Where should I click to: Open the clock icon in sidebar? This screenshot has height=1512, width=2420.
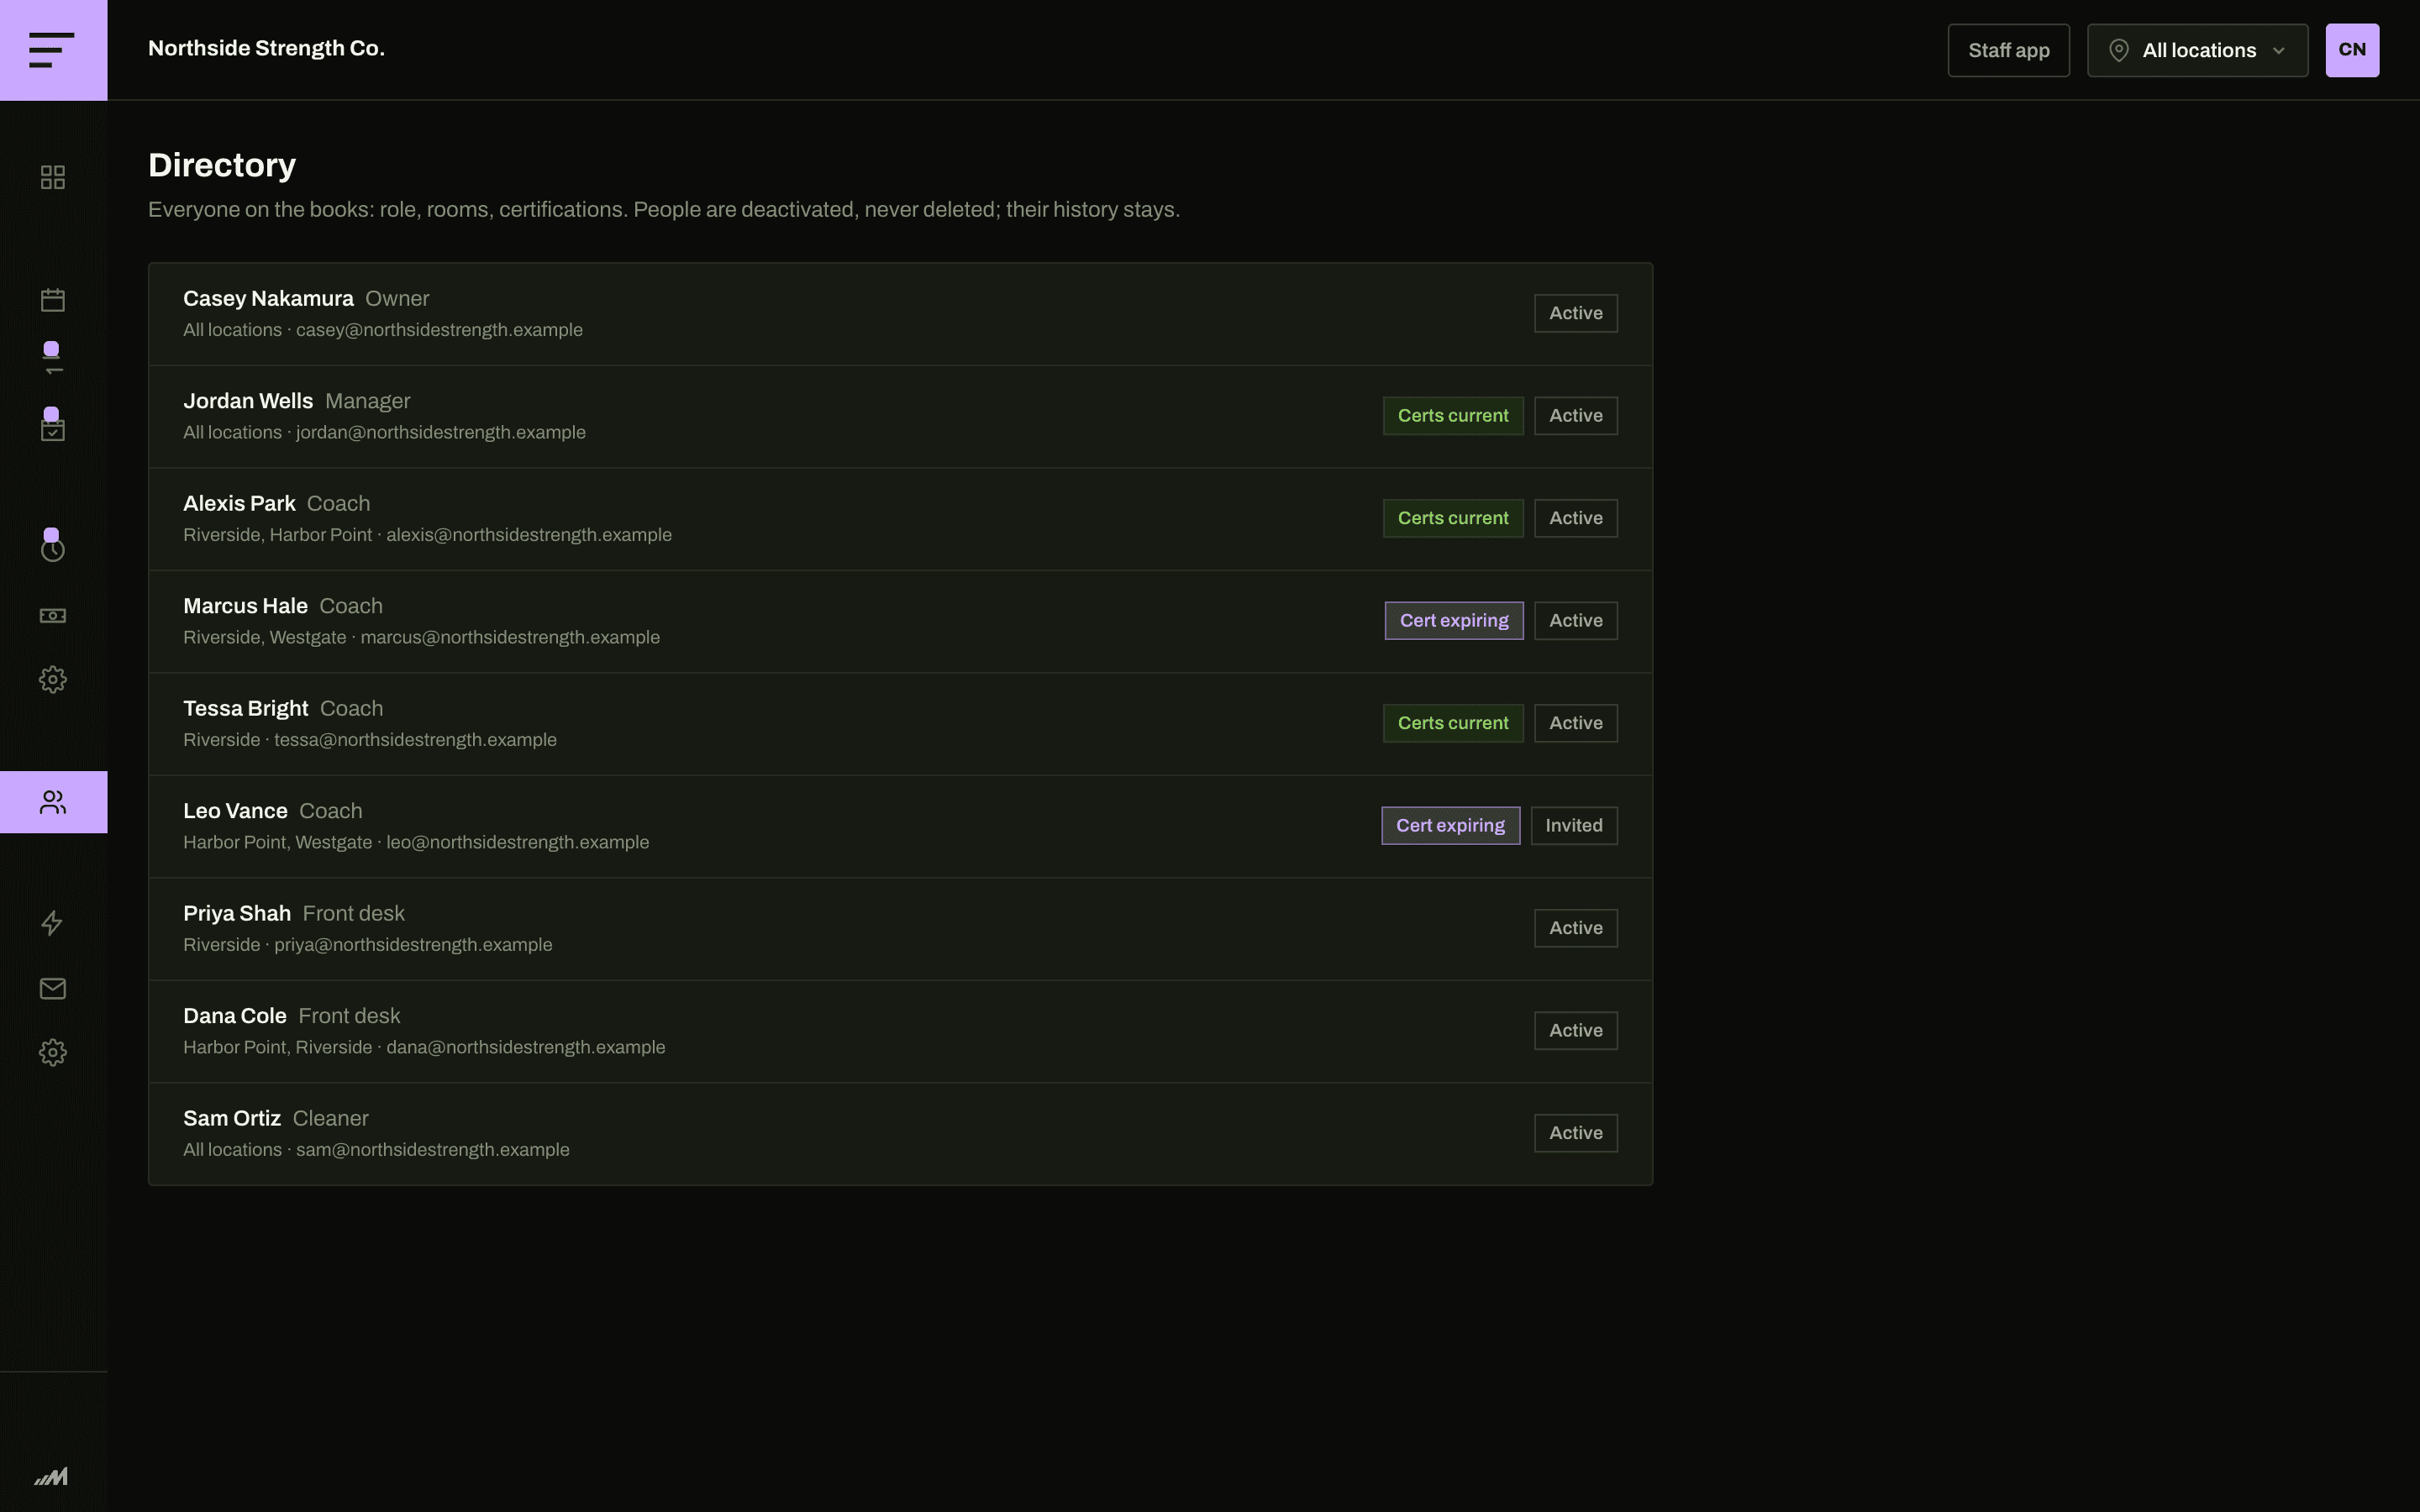53,550
